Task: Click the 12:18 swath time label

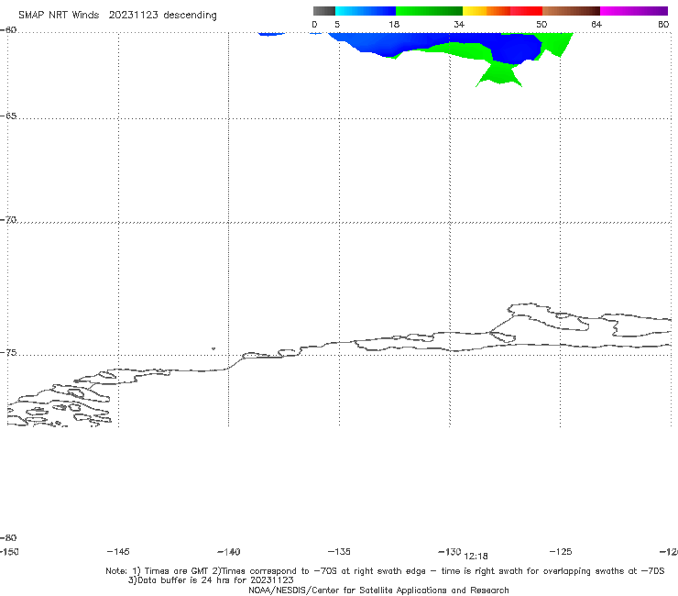Action: click(476, 557)
